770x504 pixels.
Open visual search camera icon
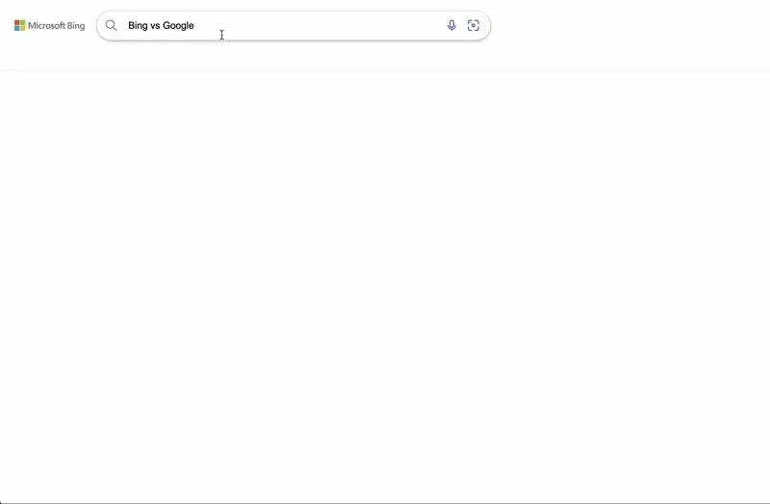click(x=473, y=26)
